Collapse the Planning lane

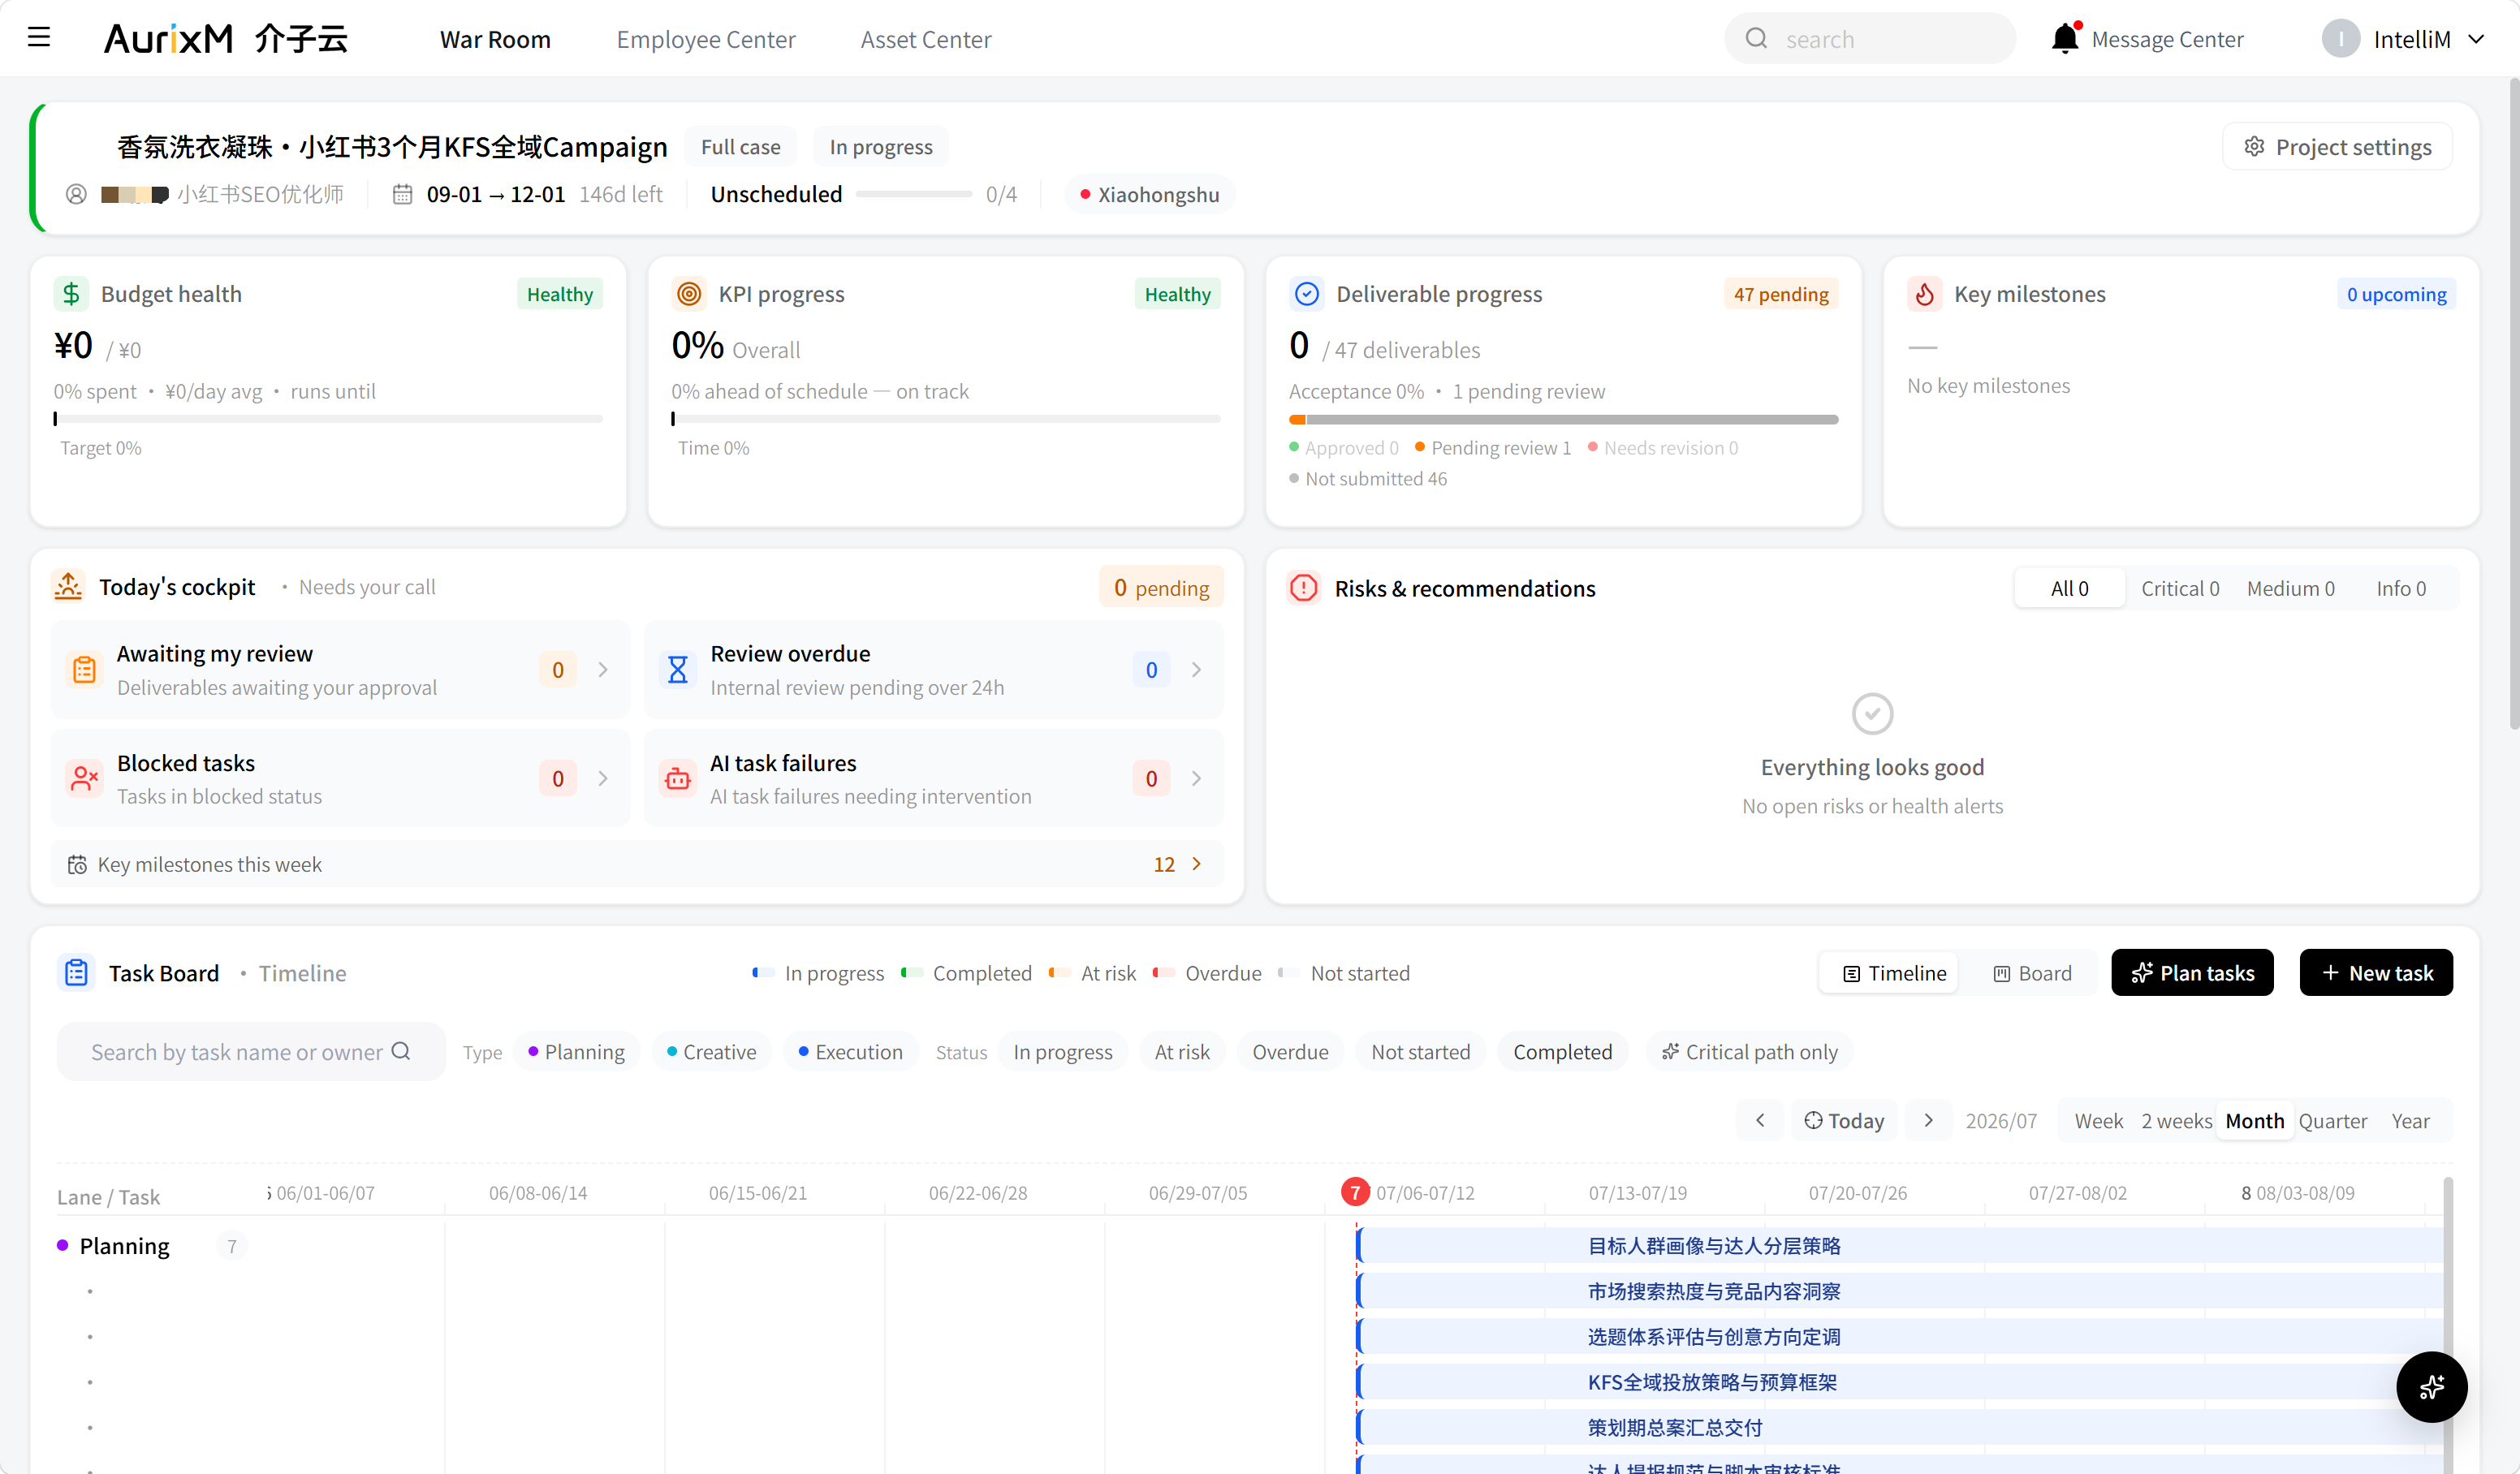(124, 1246)
